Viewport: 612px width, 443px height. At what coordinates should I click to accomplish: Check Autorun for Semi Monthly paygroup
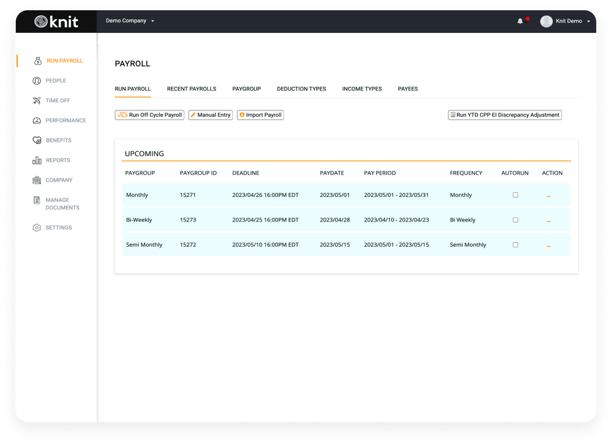pos(515,245)
